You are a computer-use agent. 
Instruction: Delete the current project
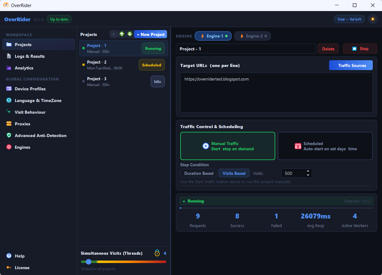[328, 49]
